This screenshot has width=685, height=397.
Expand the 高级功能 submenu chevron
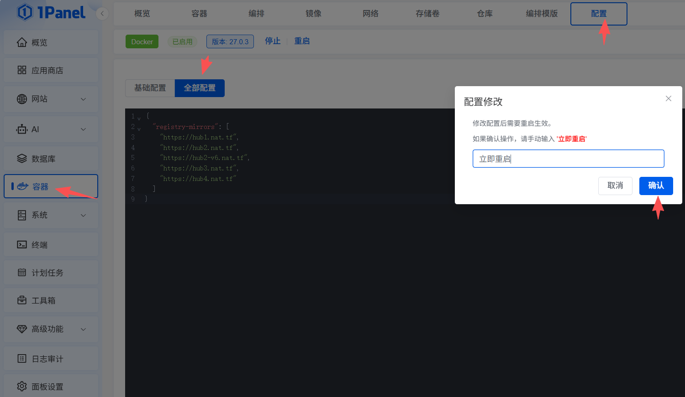pos(83,329)
